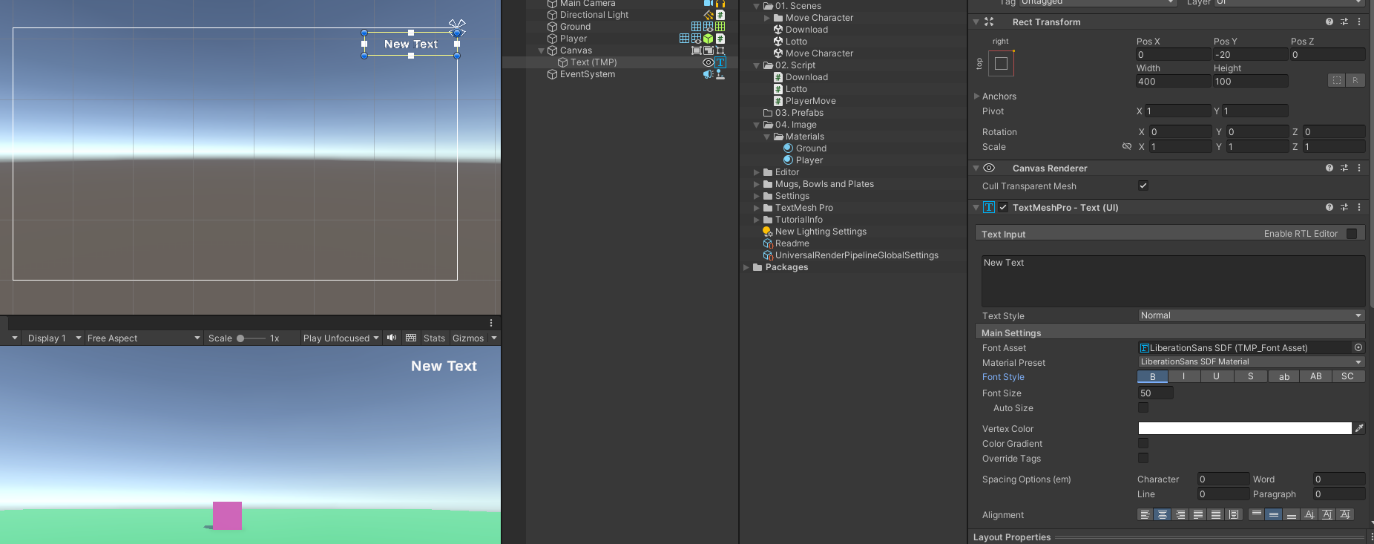Click the mute audio speaker icon in Game view
Screen dimensions: 1374x544
[x=392, y=338]
